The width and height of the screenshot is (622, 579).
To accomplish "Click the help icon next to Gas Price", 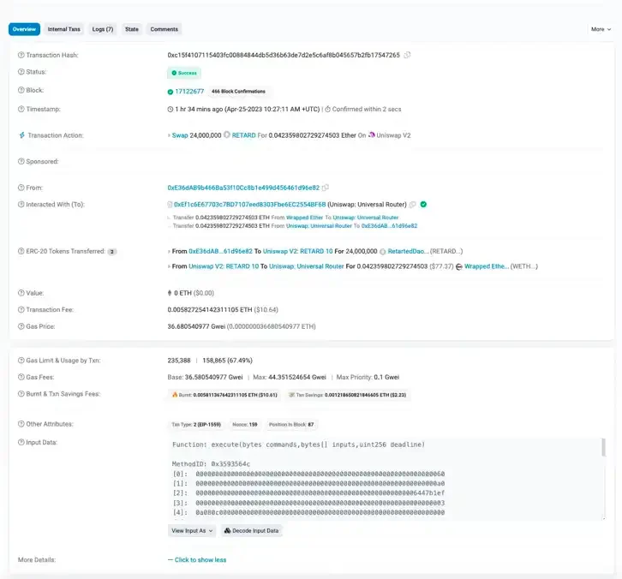I will (x=21, y=326).
